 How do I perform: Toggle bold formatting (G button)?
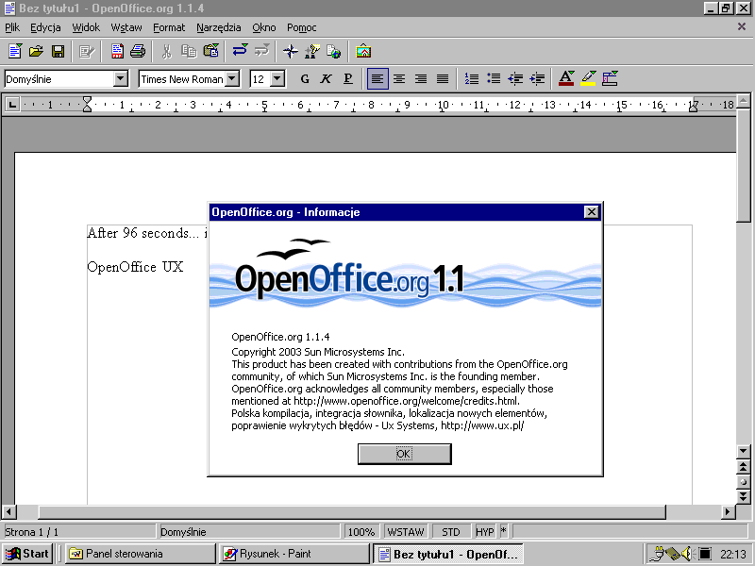pos(304,79)
